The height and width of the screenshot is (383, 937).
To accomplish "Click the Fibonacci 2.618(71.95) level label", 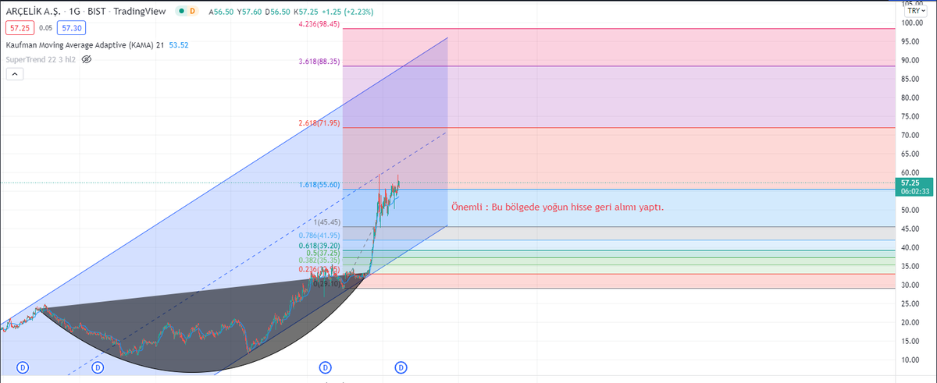I will 320,123.
